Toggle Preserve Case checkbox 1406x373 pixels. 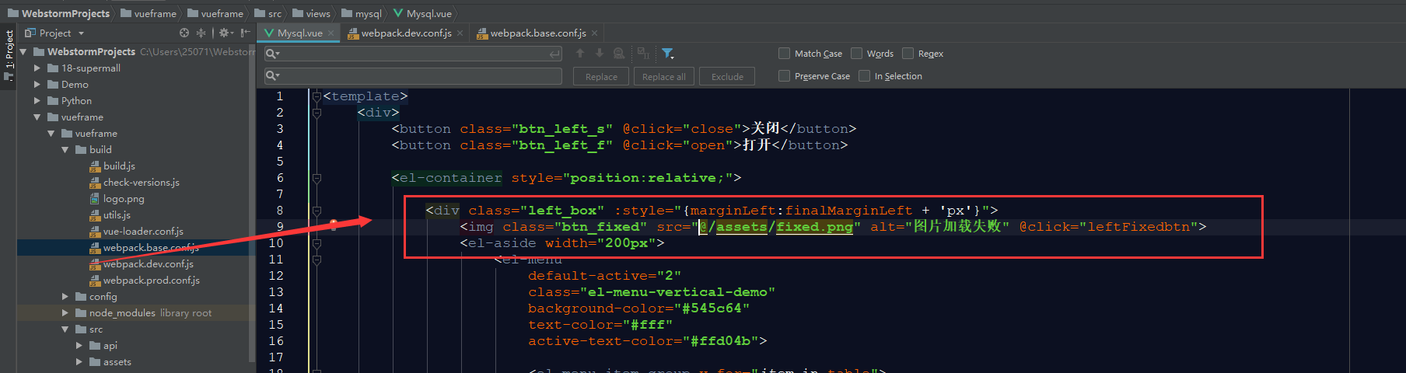784,75
